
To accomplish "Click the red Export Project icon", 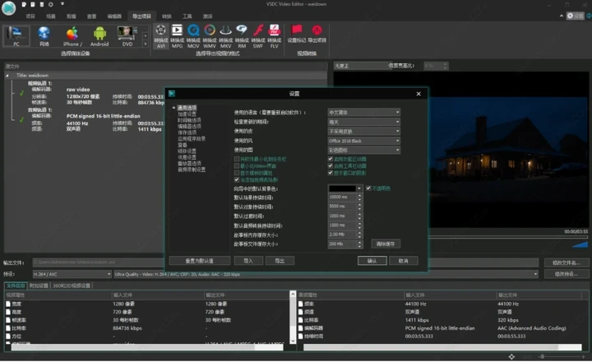I will [317, 34].
